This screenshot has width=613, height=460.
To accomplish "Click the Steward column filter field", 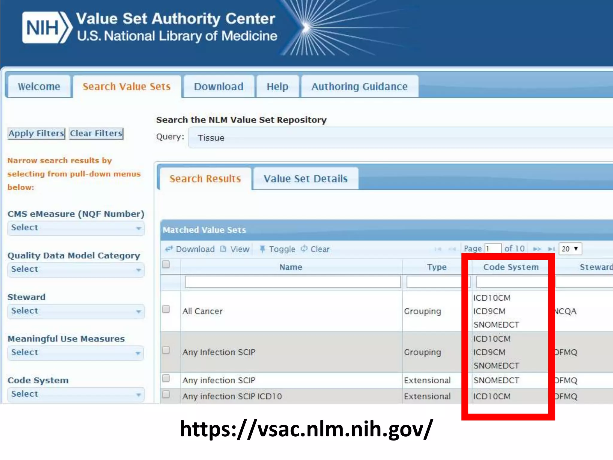I will coord(584,282).
